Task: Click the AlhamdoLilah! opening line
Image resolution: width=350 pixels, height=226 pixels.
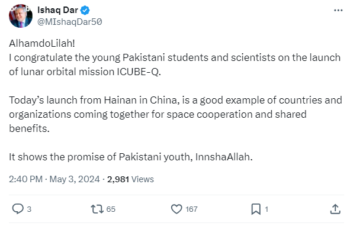Action: point(42,43)
